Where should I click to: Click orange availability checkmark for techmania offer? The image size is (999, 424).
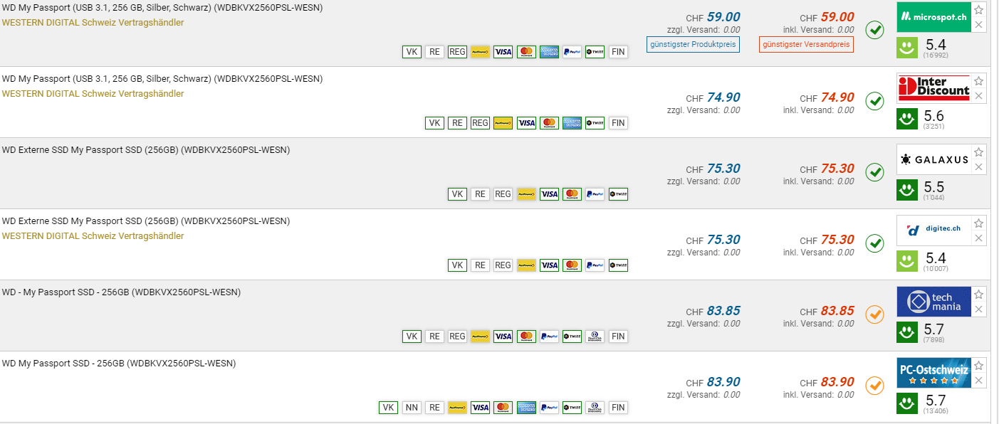pyautogui.click(x=874, y=314)
